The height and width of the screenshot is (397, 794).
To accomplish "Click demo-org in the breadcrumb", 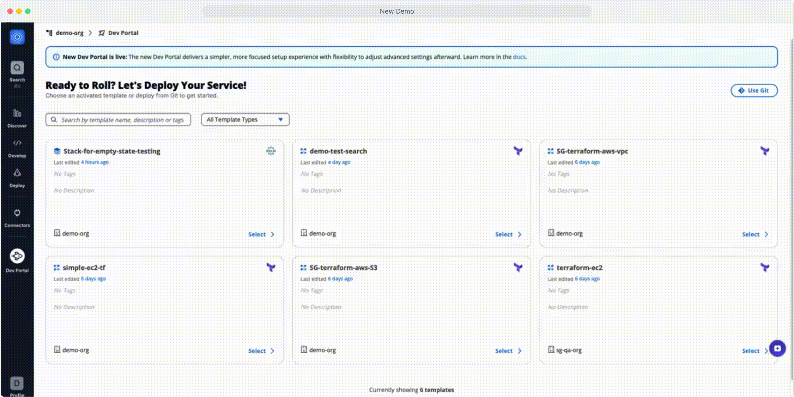I will (x=69, y=33).
